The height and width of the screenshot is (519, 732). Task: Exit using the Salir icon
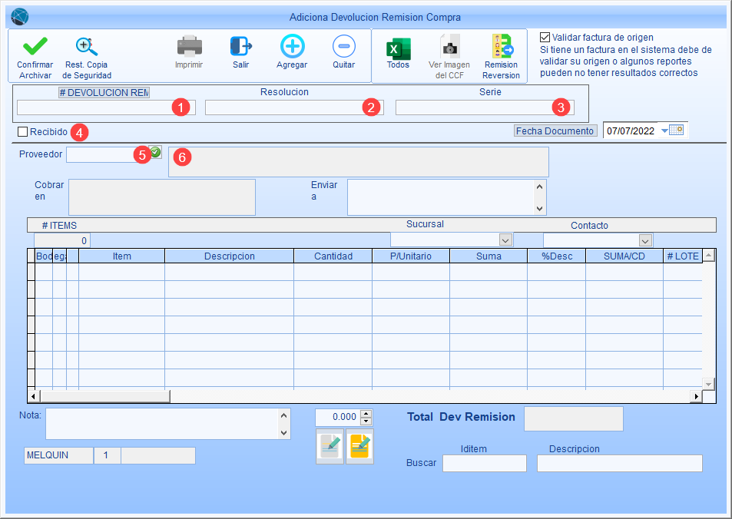(241, 46)
